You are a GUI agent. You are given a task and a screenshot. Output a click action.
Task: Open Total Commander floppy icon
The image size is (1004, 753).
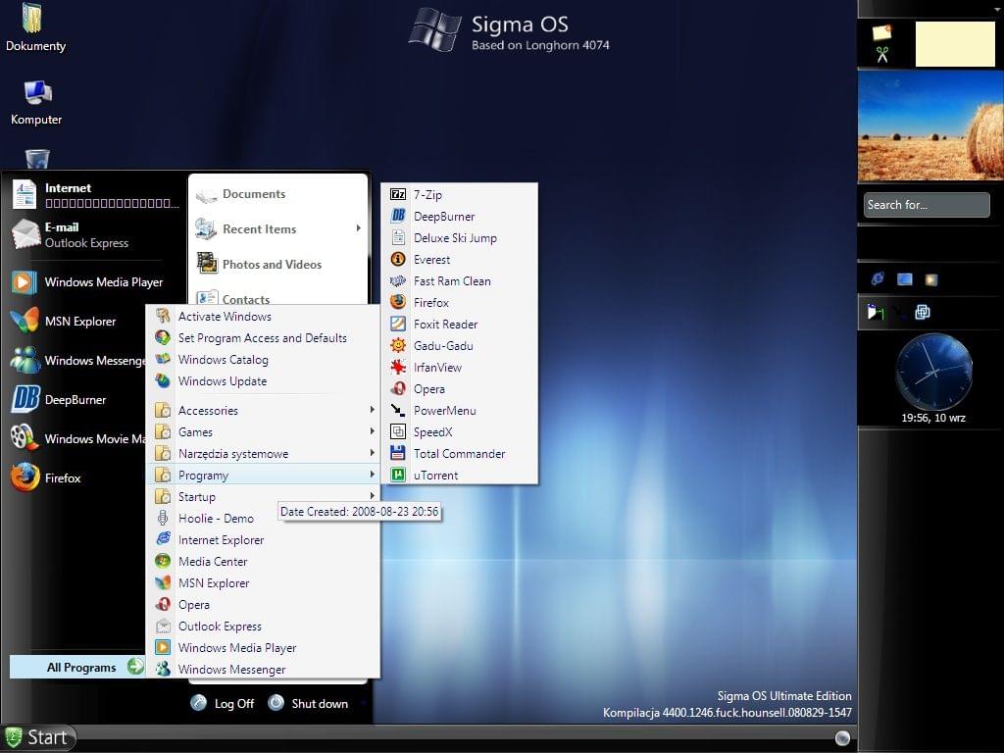pyautogui.click(x=398, y=453)
